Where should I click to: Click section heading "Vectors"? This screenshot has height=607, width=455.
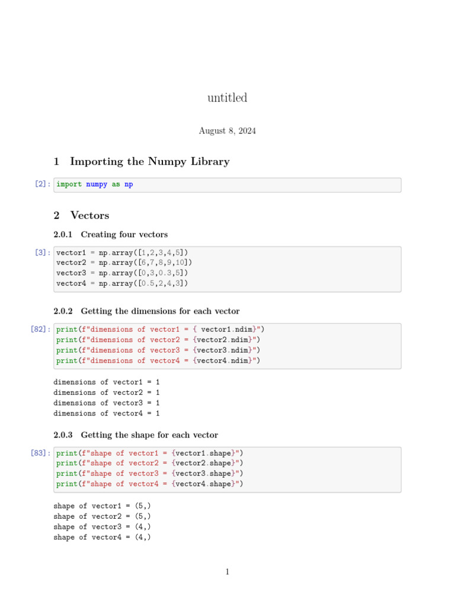click(90, 215)
